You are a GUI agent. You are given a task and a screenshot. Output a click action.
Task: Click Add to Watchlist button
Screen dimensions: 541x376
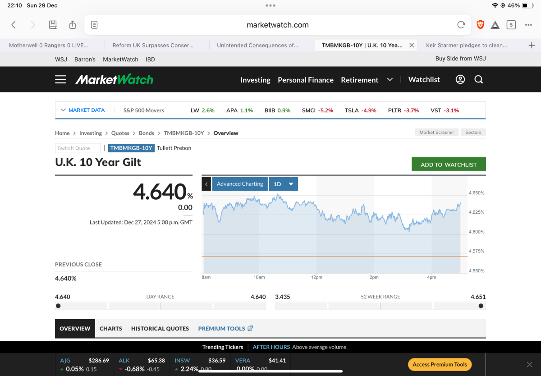[449, 164]
